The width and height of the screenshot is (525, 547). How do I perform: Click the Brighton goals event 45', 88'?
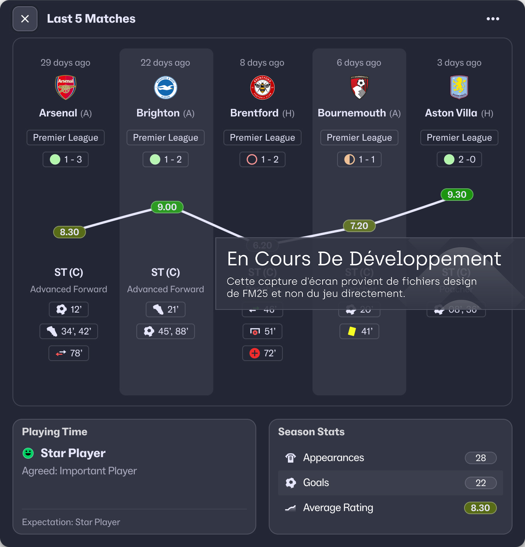166,331
